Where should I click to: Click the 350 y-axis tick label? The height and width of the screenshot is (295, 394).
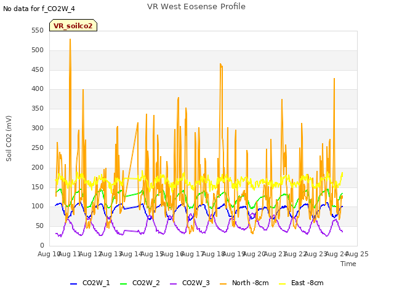coord(38,108)
